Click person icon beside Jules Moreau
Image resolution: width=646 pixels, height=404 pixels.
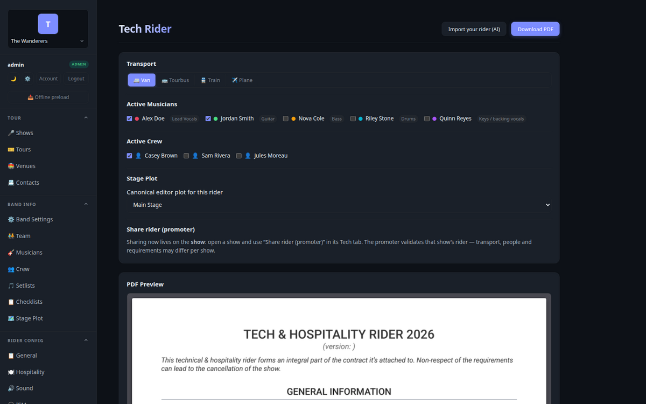pyautogui.click(x=248, y=156)
